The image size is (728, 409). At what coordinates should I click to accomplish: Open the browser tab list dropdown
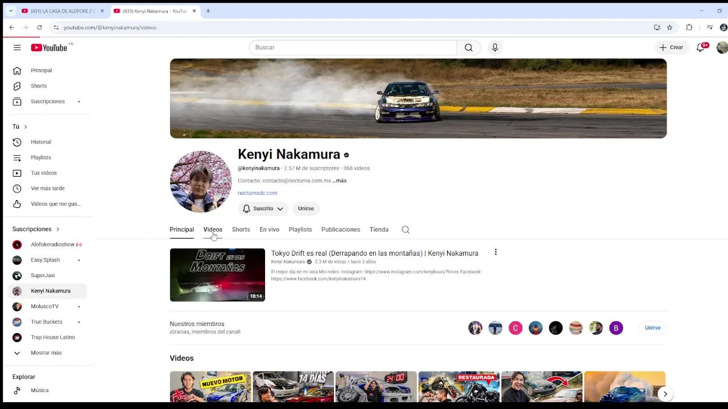10,11
